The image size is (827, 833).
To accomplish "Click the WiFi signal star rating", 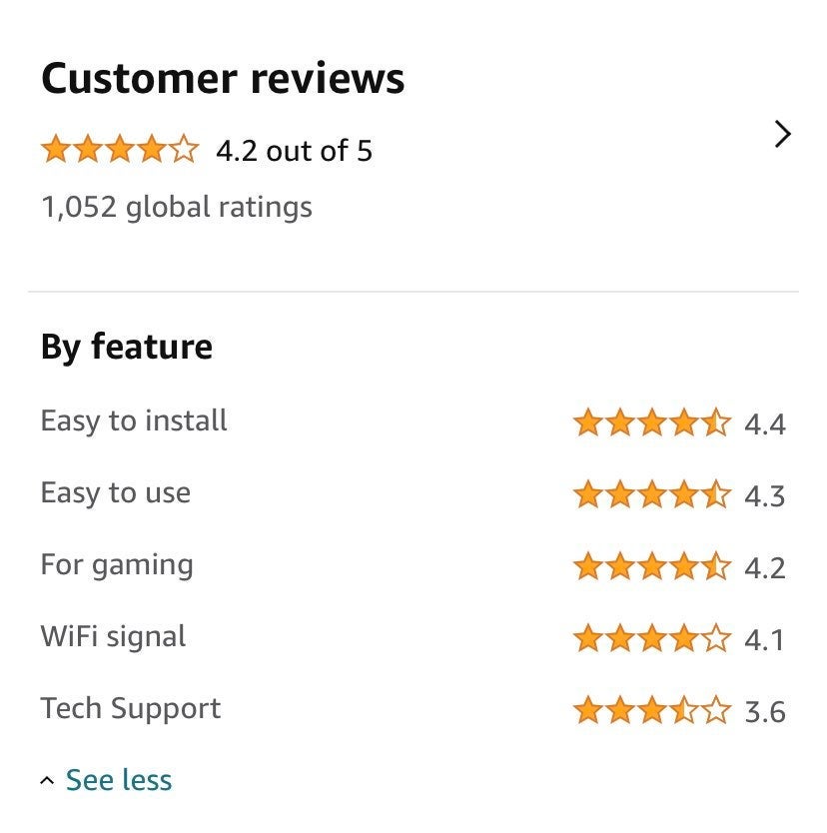I will [652, 638].
